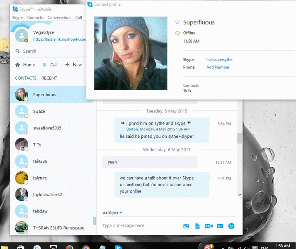The height and width of the screenshot is (249, 296).
Task: Click Add Number link
Action: click(x=218, y=67)
